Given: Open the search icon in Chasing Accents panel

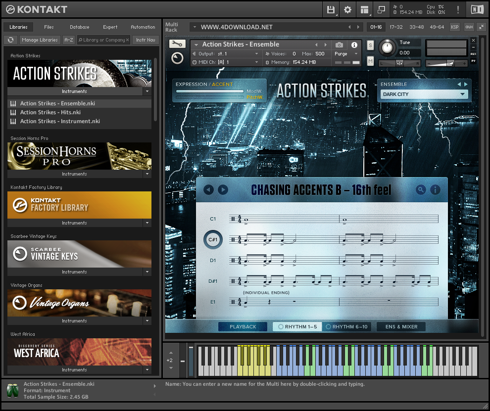Looking at the screenshot, I should (x=420, y=189).
